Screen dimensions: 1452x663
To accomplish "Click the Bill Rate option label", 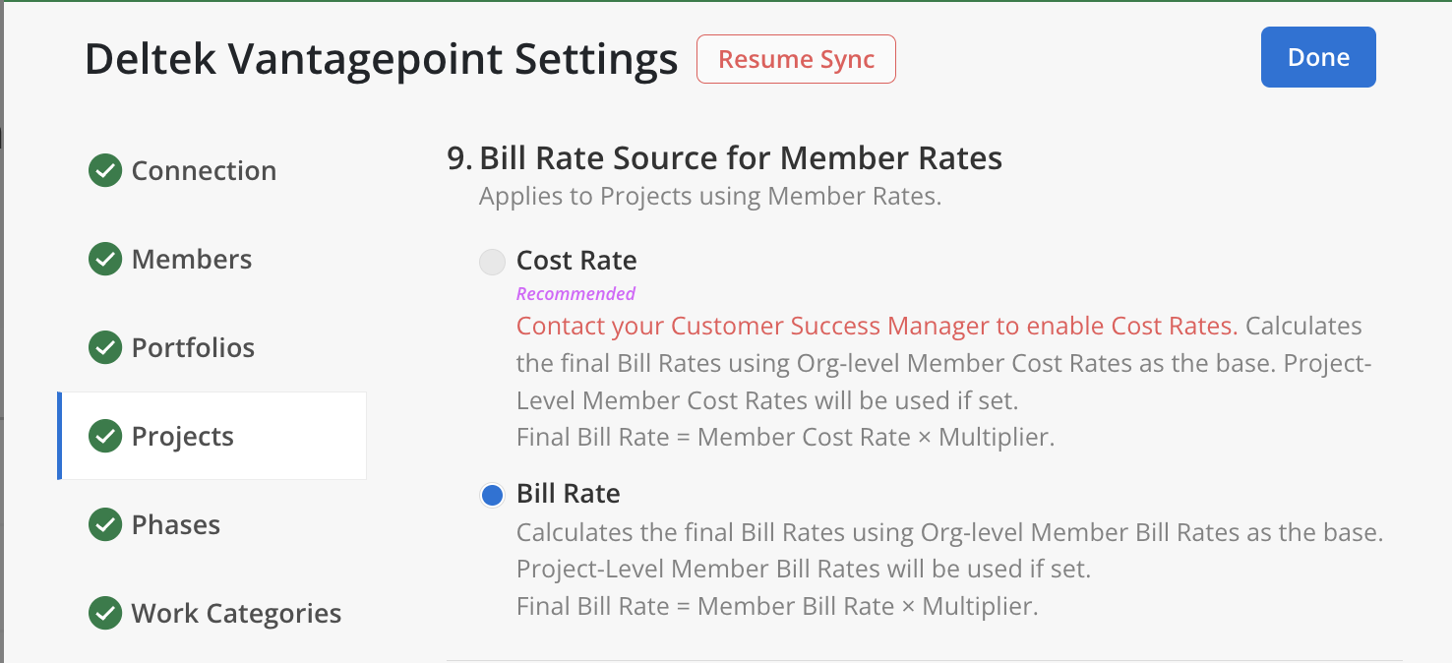I will coord(569,493).
